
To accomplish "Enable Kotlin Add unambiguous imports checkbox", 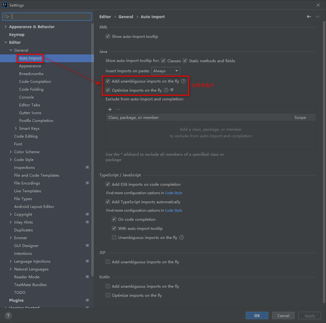I will coord(108,286).
